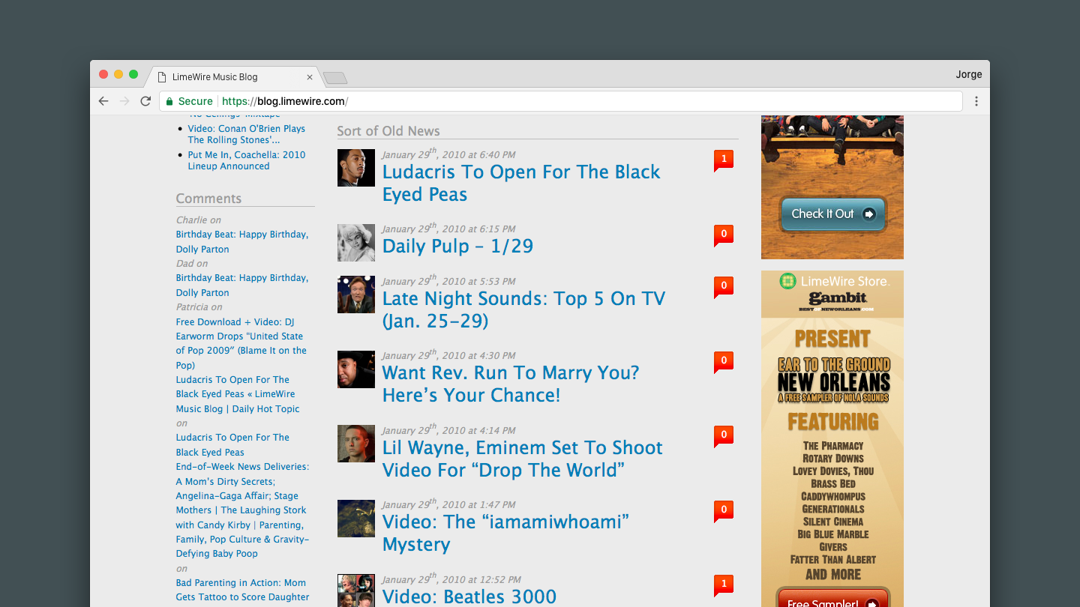Image resolution: width=1080 pixels, height=607 pixels.
Task: Click the browser back arrow
Action: (x=103, y=101)
